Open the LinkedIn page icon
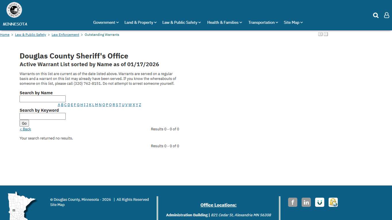Image resolution: width=392 pixels, height=220 pixels. click(x=306, y=202)
